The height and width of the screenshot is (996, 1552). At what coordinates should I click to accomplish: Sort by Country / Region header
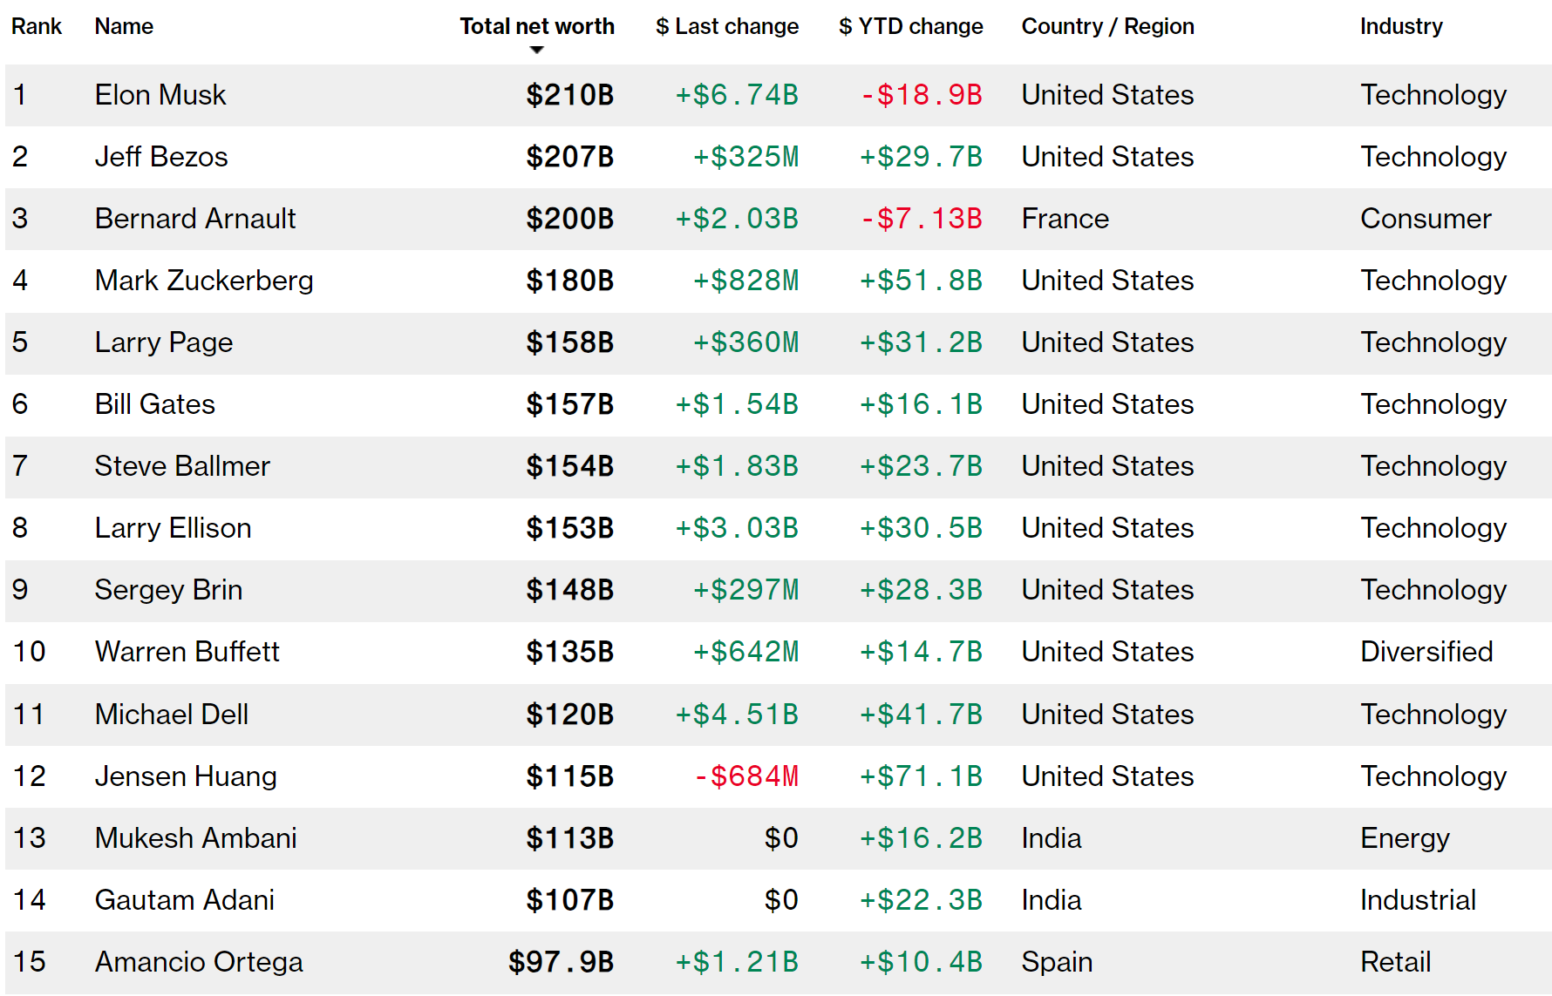click(1107, 26)
